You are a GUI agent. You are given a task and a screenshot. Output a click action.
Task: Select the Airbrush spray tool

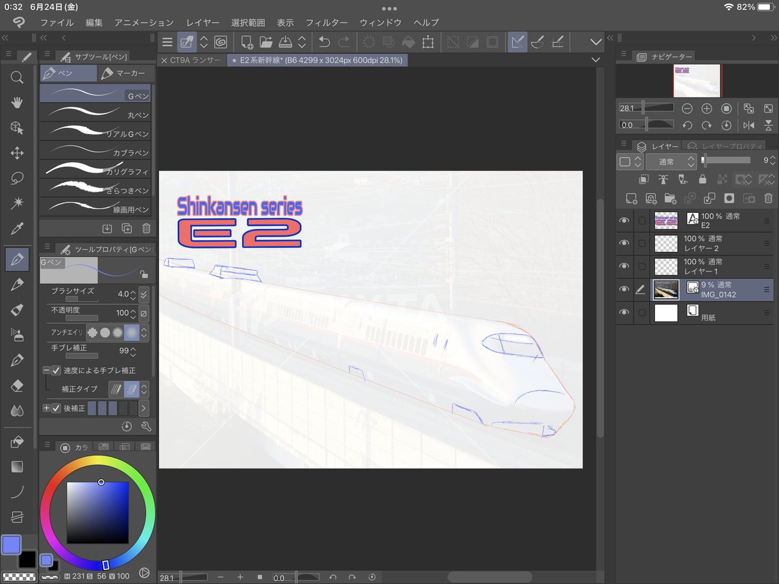(17, 335)
